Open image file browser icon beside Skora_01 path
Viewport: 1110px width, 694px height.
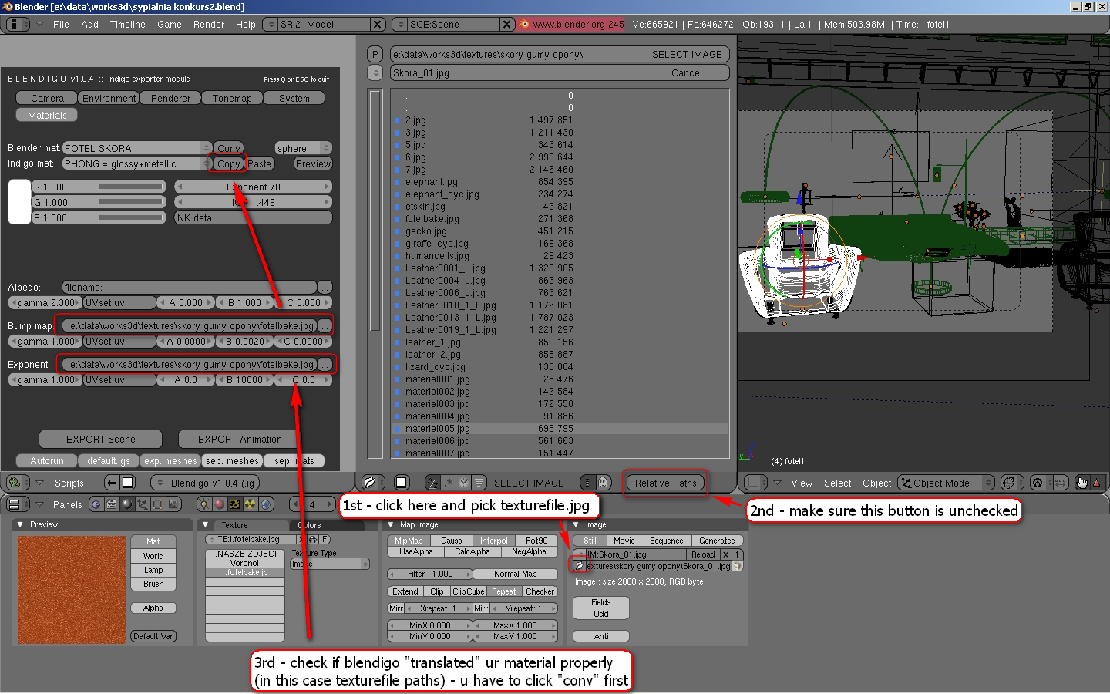[579, 566]
